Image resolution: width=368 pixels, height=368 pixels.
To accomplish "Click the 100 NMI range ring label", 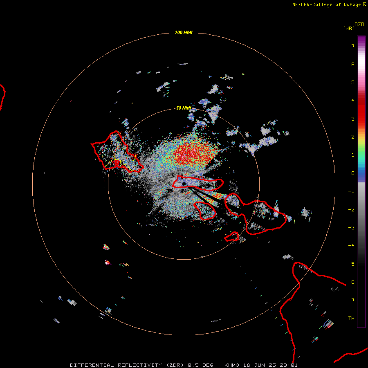I will coord(184,32).
